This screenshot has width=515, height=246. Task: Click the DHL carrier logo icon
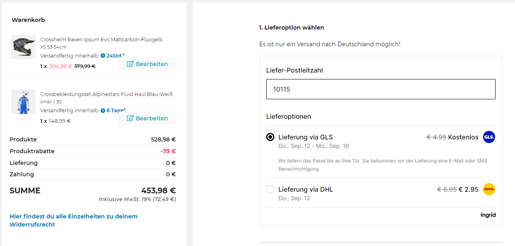point(489,189)
